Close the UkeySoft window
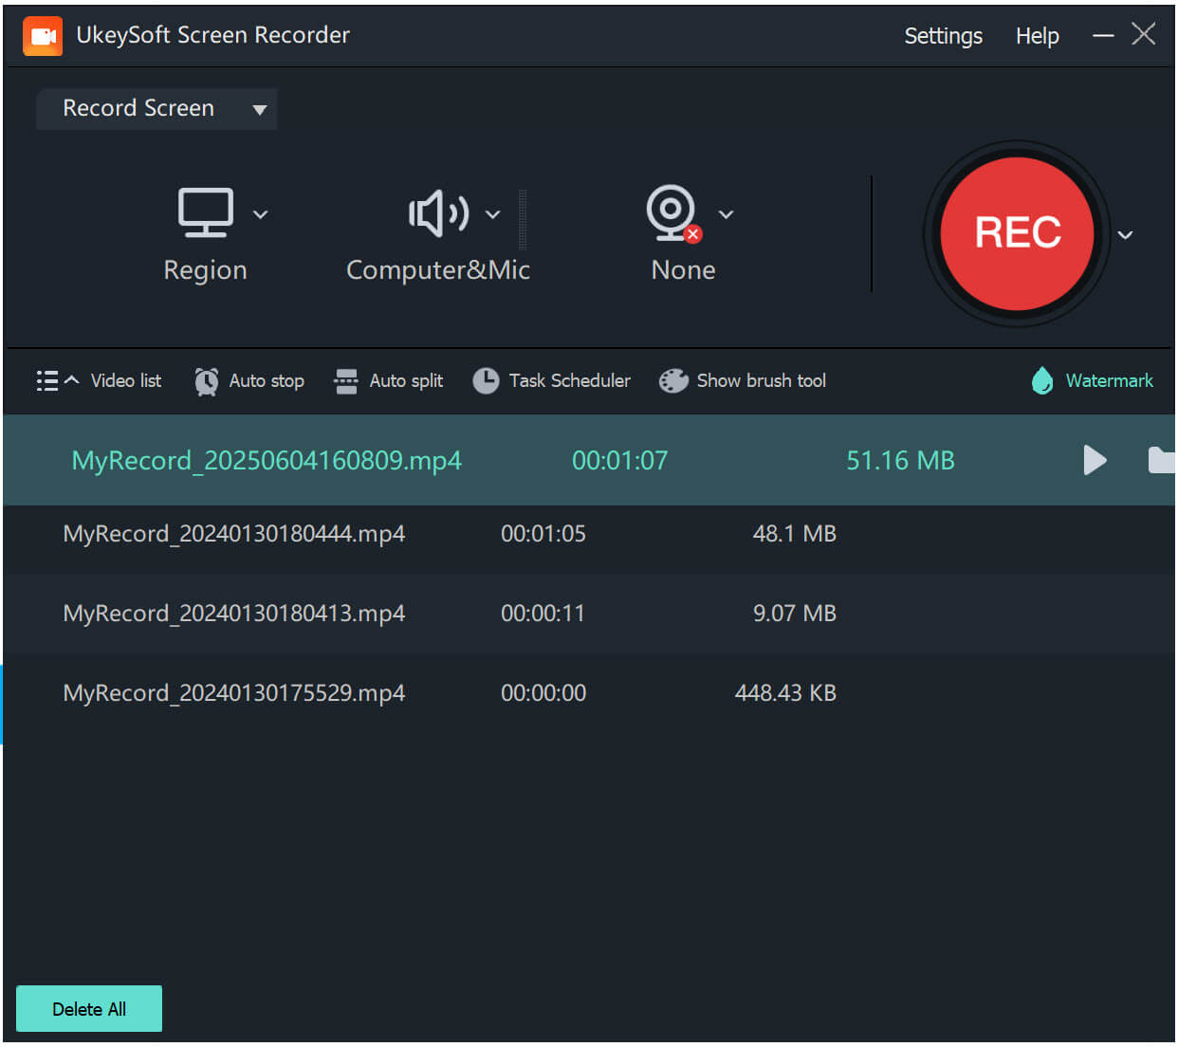The height and width of the screenshot is (1047, 1178). point(1144,34)
